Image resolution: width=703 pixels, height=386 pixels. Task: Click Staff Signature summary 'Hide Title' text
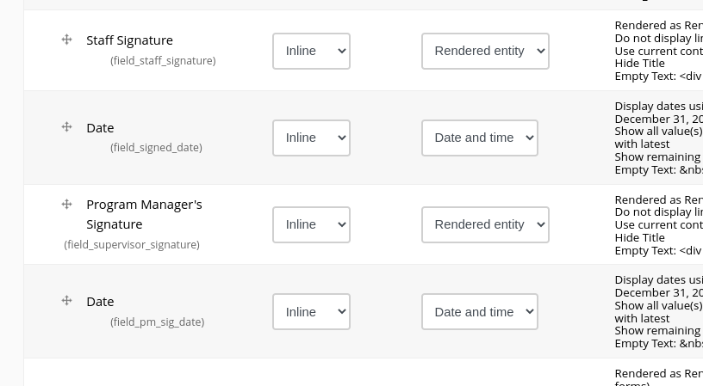coord(640,64)
